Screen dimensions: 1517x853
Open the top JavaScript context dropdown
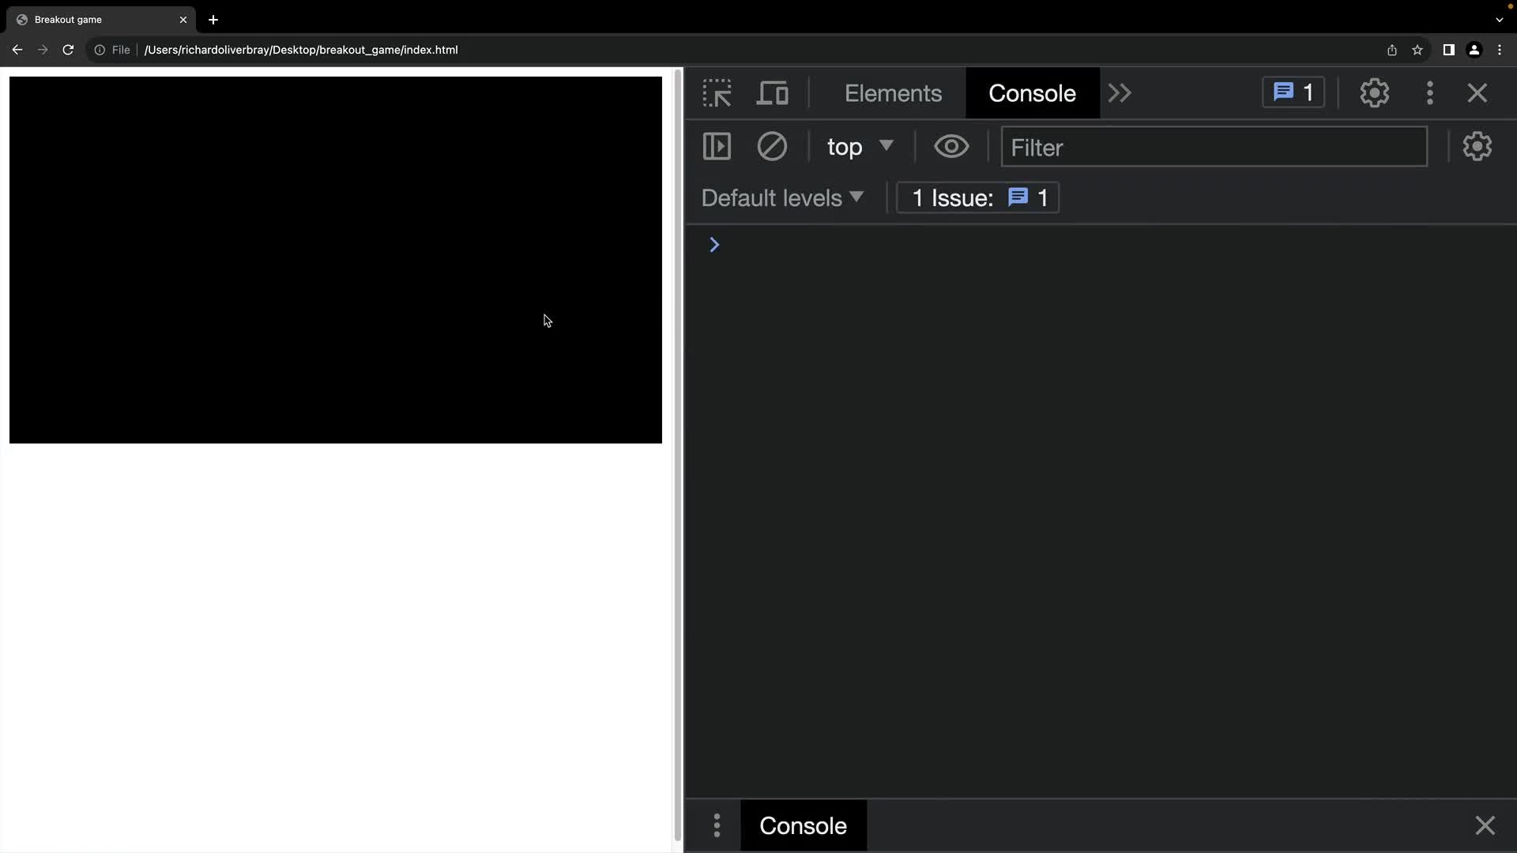point(860,147)
